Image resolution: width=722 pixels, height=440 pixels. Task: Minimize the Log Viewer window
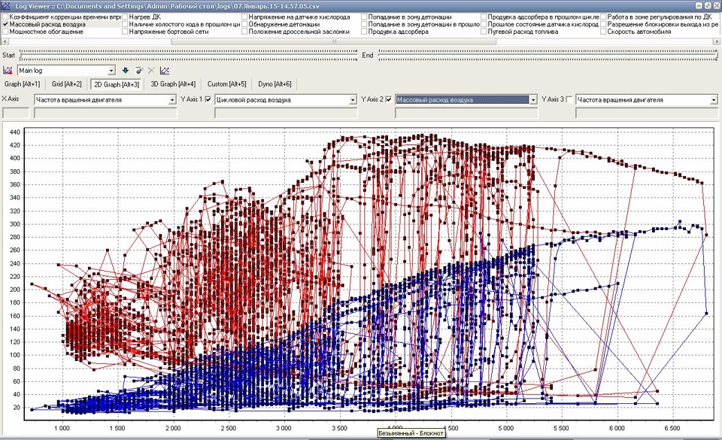tap(699, 6)
